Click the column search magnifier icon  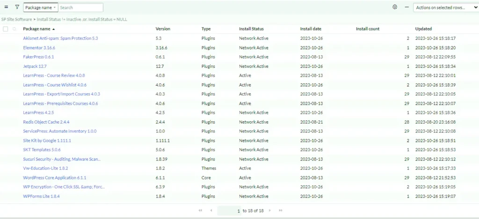point(14,29)
